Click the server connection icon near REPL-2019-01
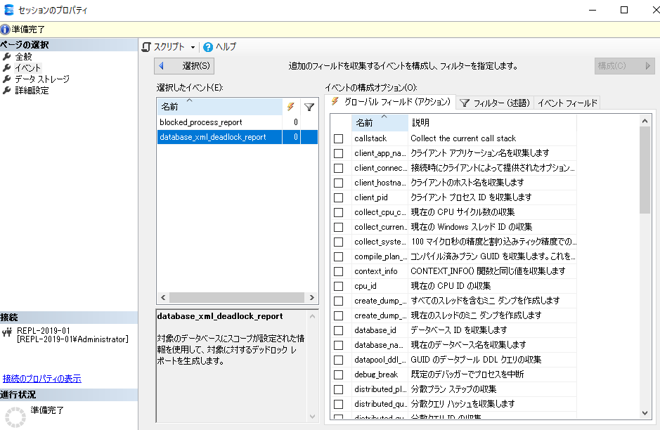This screenshot has width=660, height=430. pyautogui.click(x=7, y=330)
